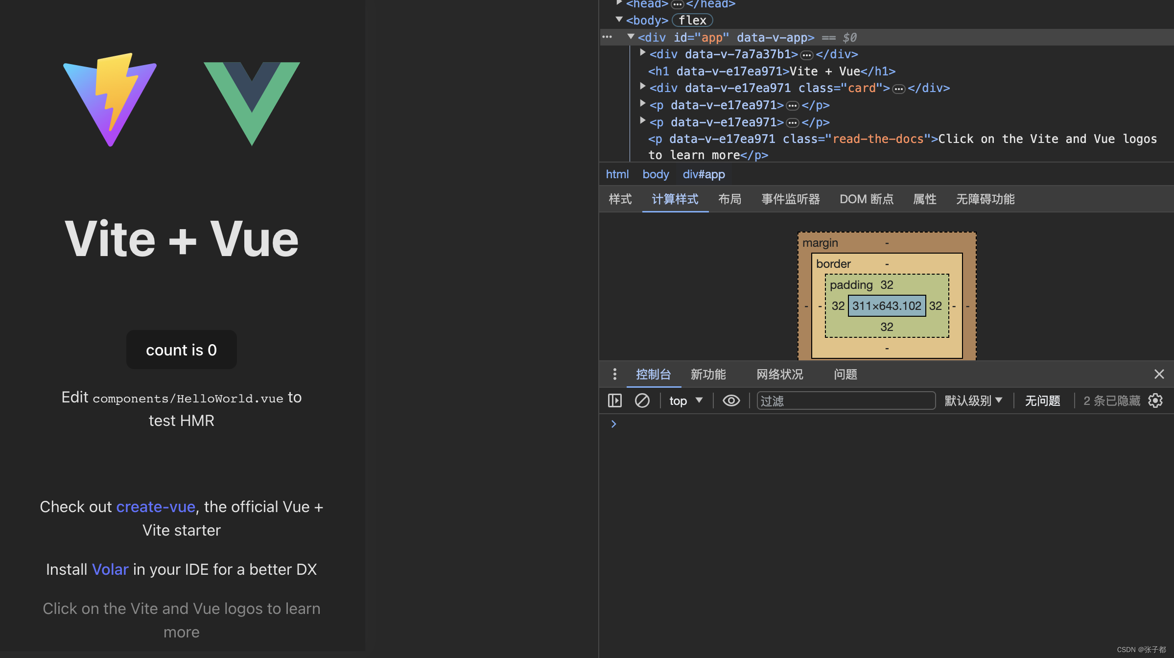Open the drawer three-dot menu
Viewport: 1174px width, 658px height.
(614, 375)
